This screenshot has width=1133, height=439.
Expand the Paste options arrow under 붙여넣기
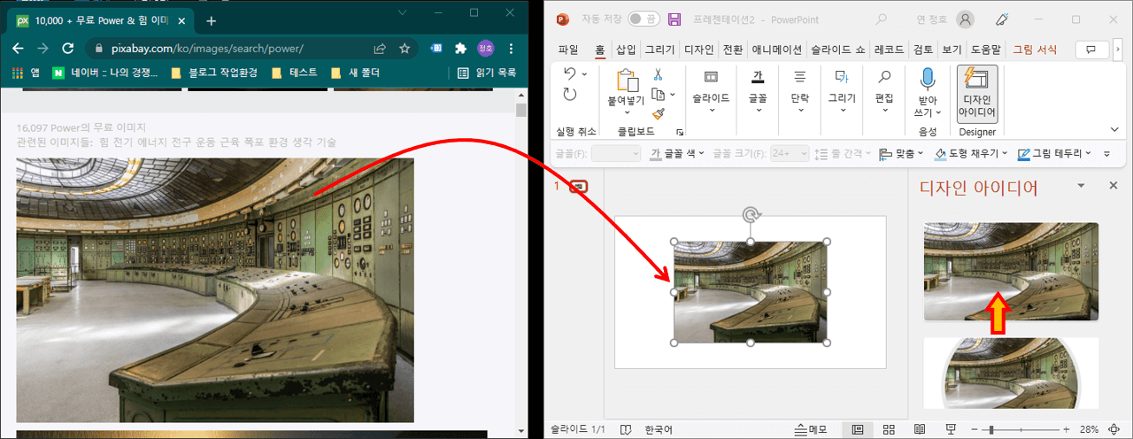click(x=627, y=113)
